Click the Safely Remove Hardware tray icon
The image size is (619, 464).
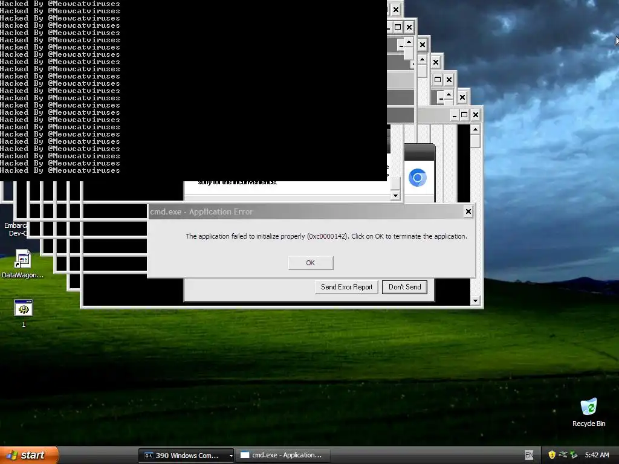pyautogui.click(x=574, y=455)
